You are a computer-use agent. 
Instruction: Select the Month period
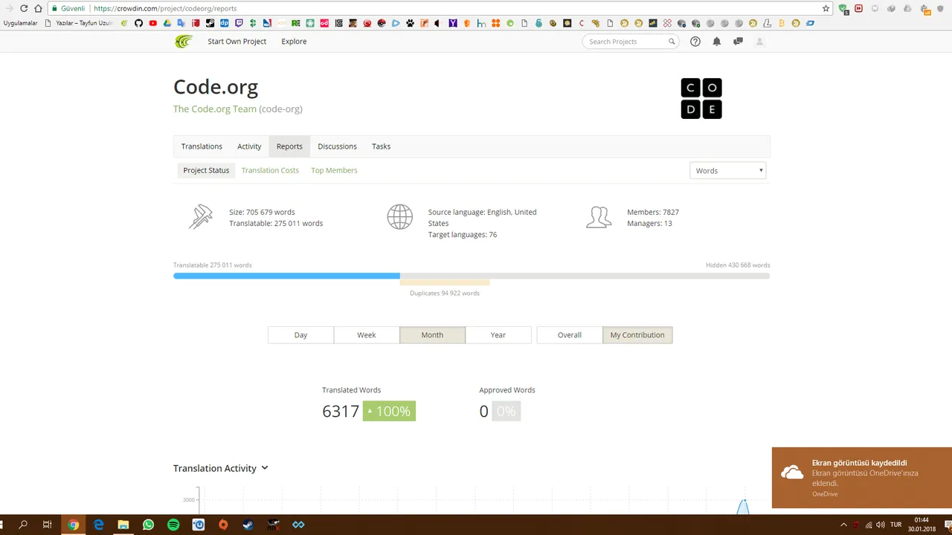pyautogui.click(x=432, y=335)
